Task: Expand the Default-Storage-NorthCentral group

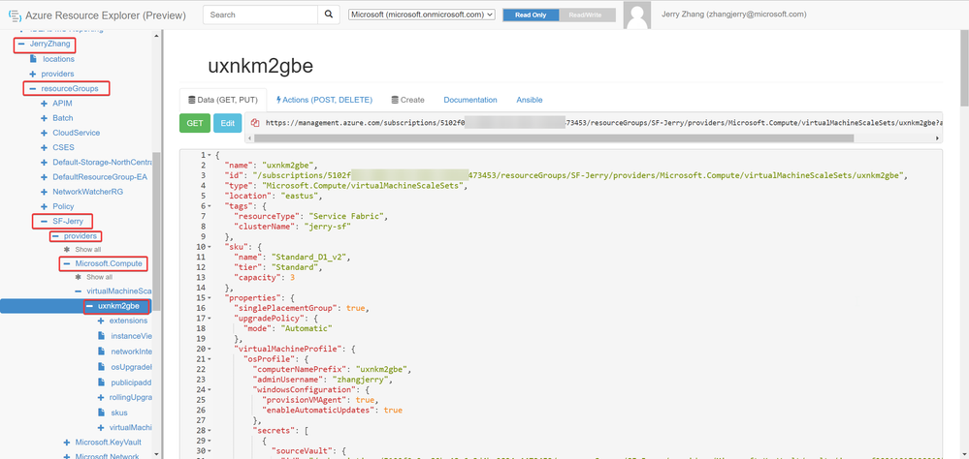Action: pyautogui.click(x=44, y=163)
